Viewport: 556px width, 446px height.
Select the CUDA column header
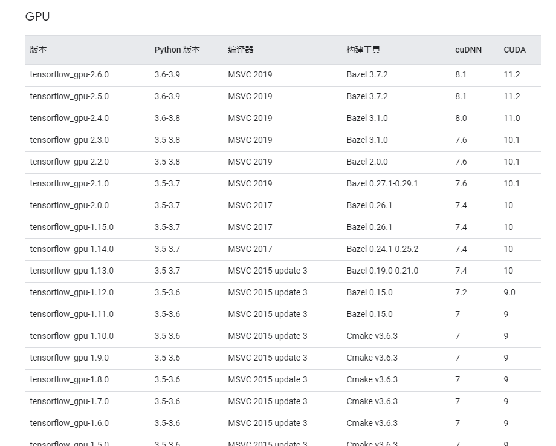tap(514, 50)
